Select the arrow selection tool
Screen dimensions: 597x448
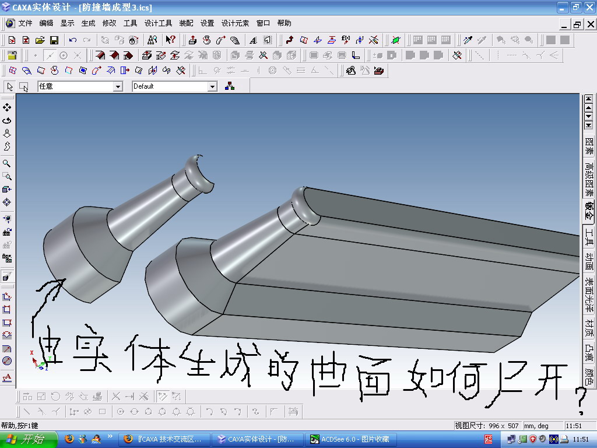9,86
